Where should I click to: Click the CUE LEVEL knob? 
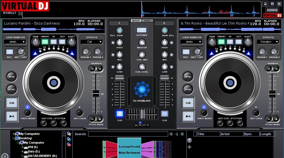pos(142,67)
